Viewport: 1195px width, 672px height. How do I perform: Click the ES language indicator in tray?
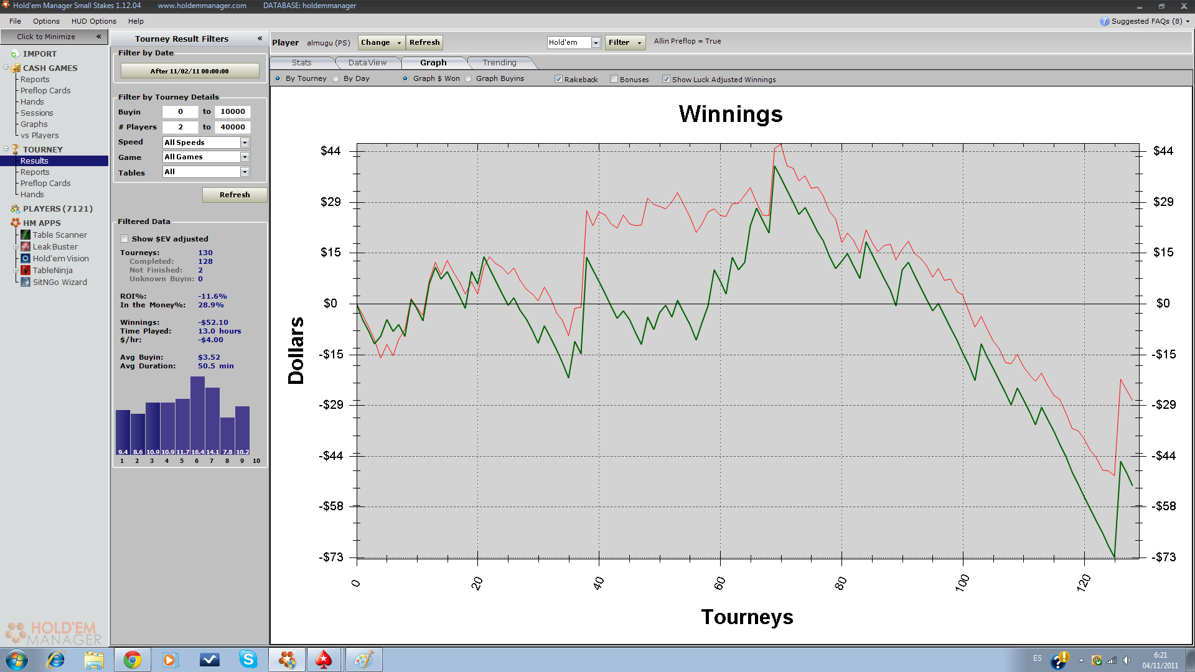tap(1038, 658)
